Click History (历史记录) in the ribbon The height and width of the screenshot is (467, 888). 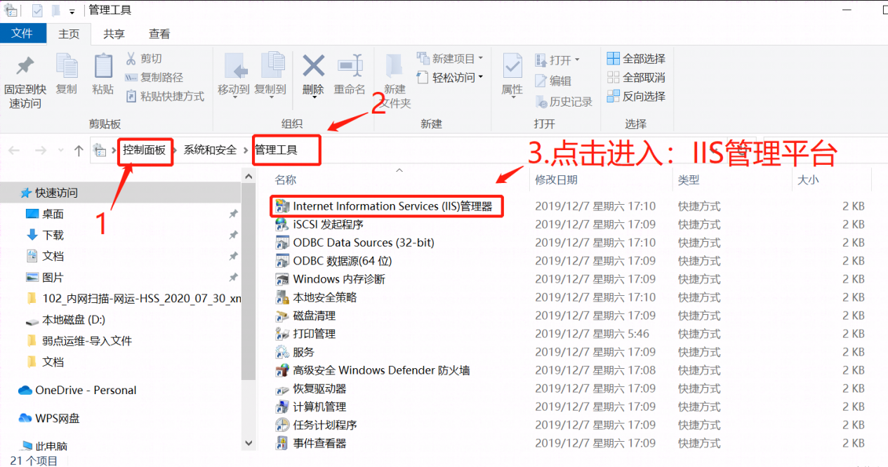click(564, 102)
